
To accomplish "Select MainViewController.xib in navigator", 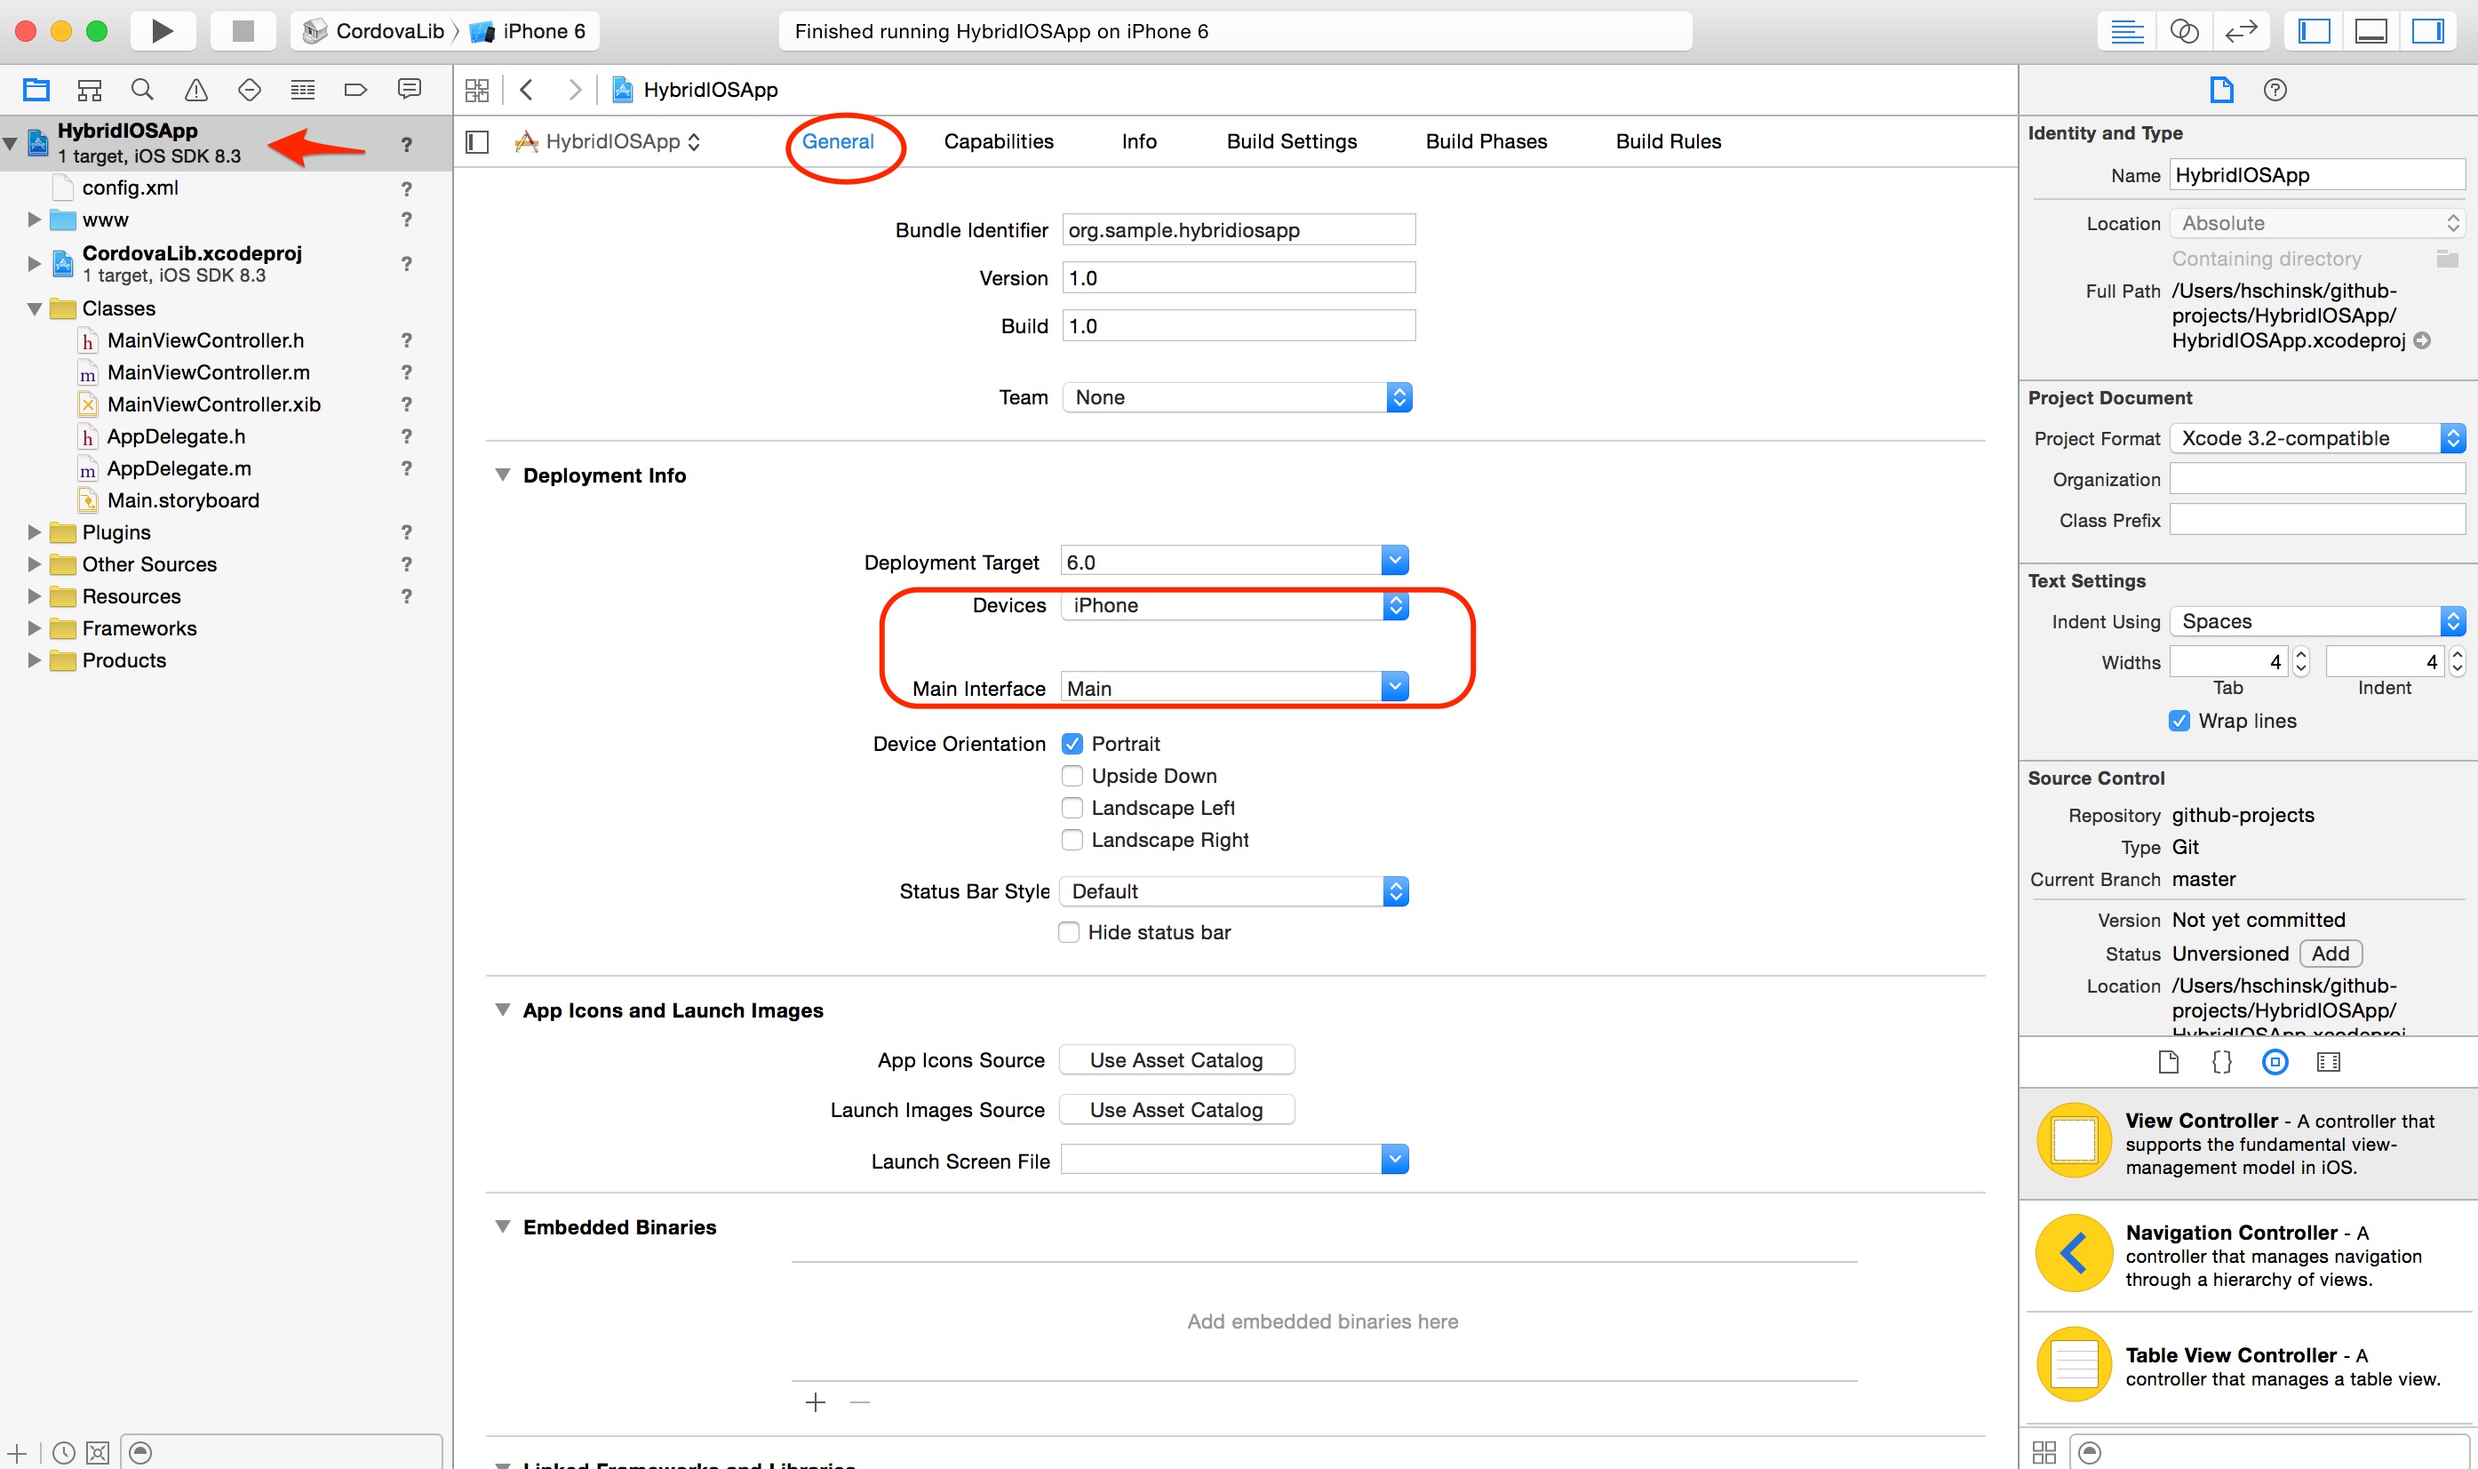I will point(214,403).
